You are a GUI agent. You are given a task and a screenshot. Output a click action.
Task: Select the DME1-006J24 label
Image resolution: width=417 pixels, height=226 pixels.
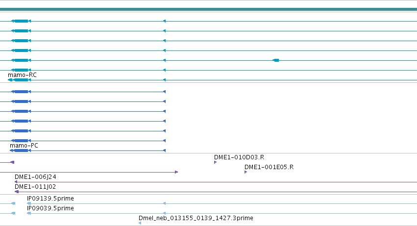click(35, 177)
